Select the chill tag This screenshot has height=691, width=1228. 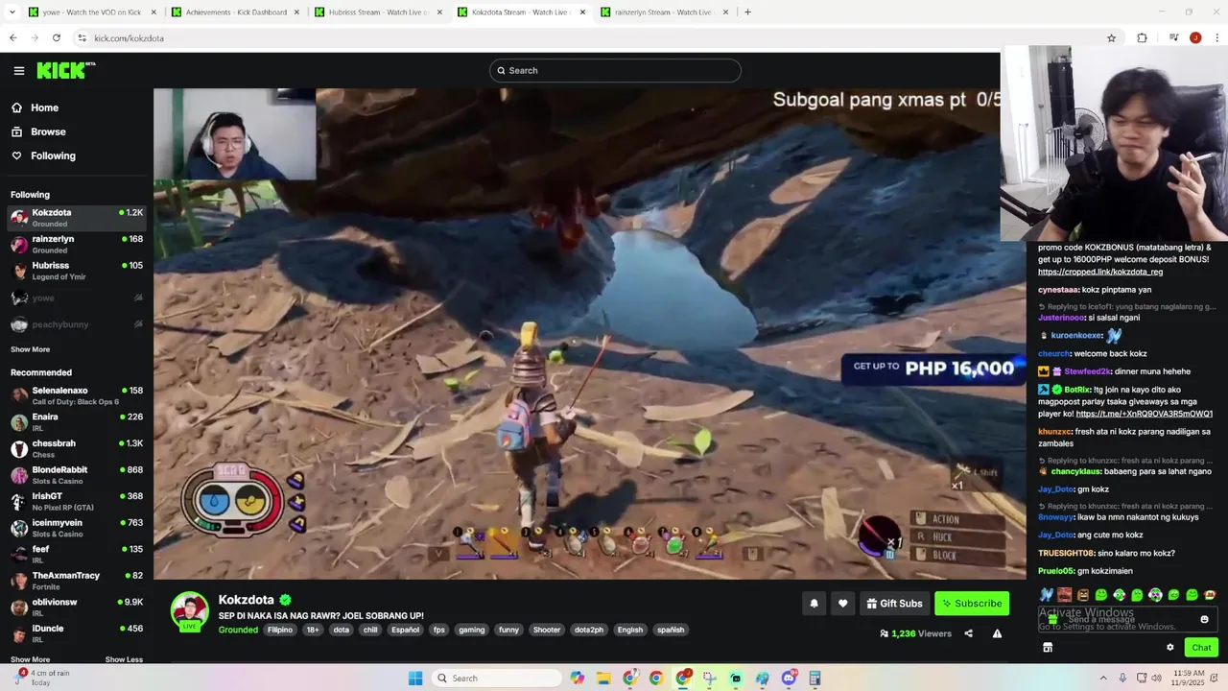pos(370,630)
